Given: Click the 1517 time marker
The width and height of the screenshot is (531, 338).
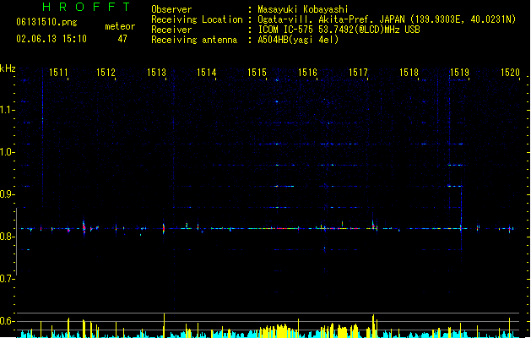Looking at the screenshot, I should point(358,73).
